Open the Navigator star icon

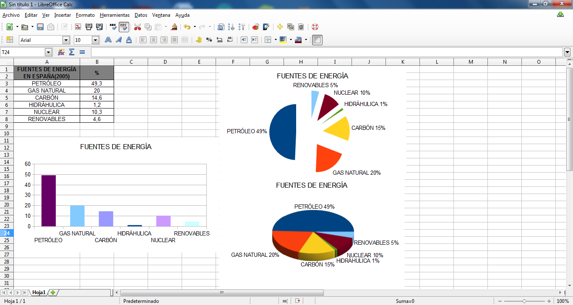coord(280,27)
